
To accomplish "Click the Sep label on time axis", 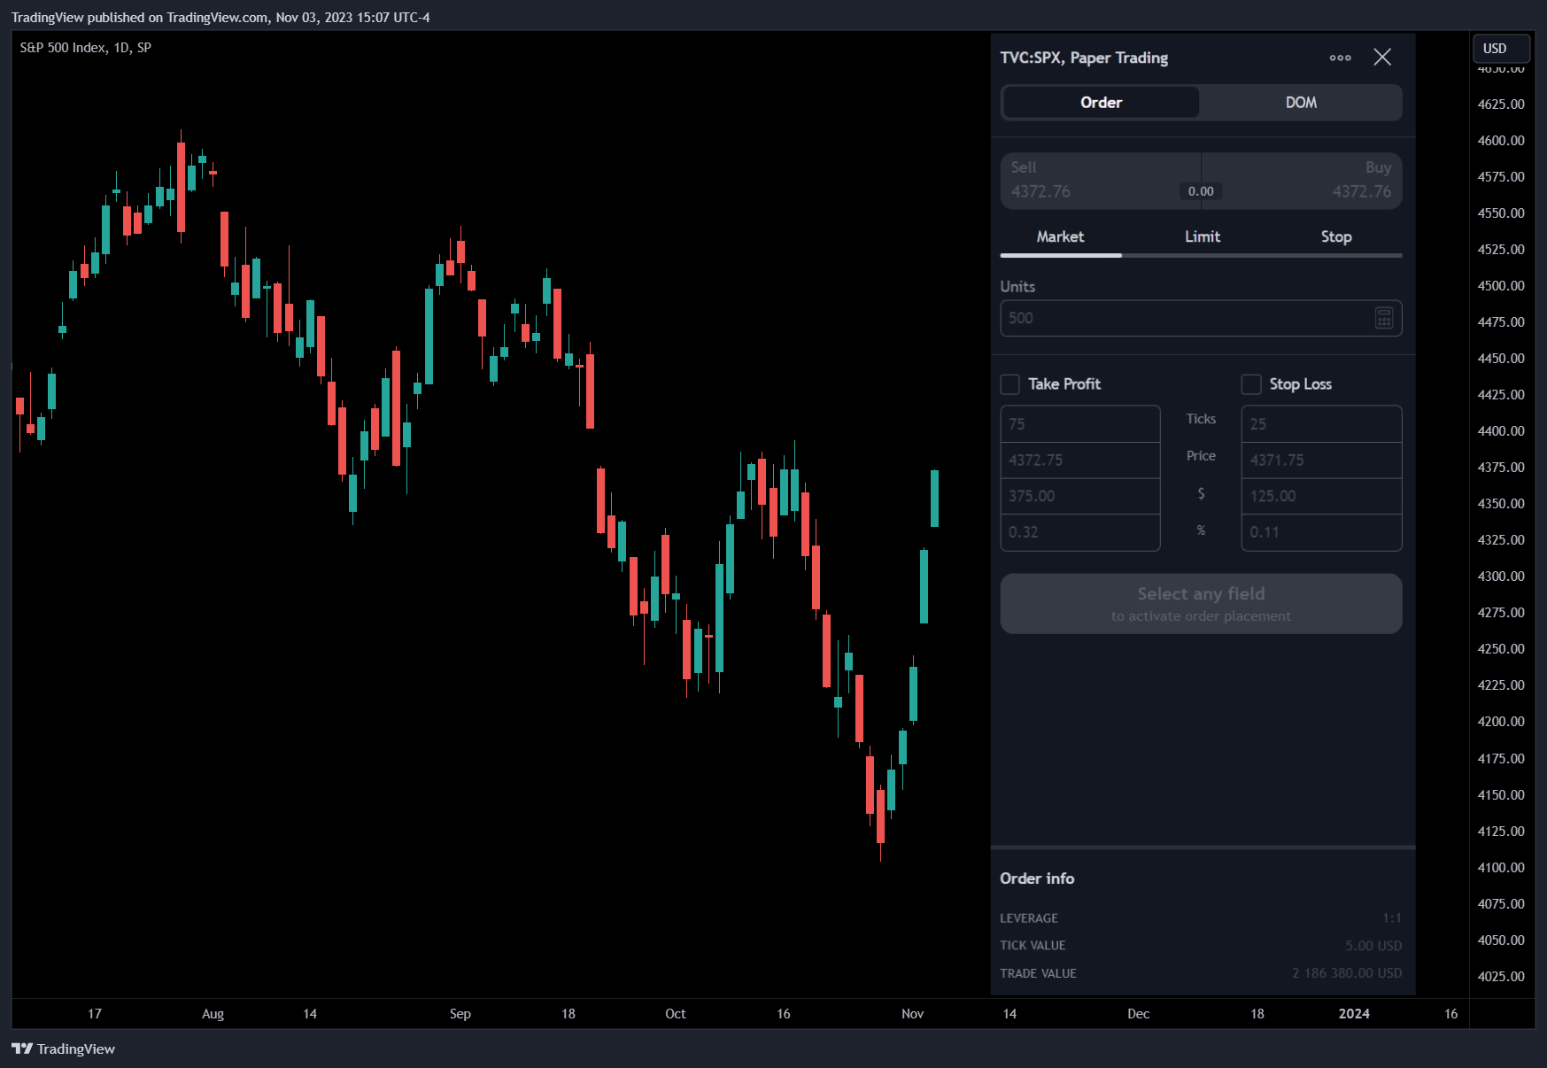I will (x=460, y=1014).
